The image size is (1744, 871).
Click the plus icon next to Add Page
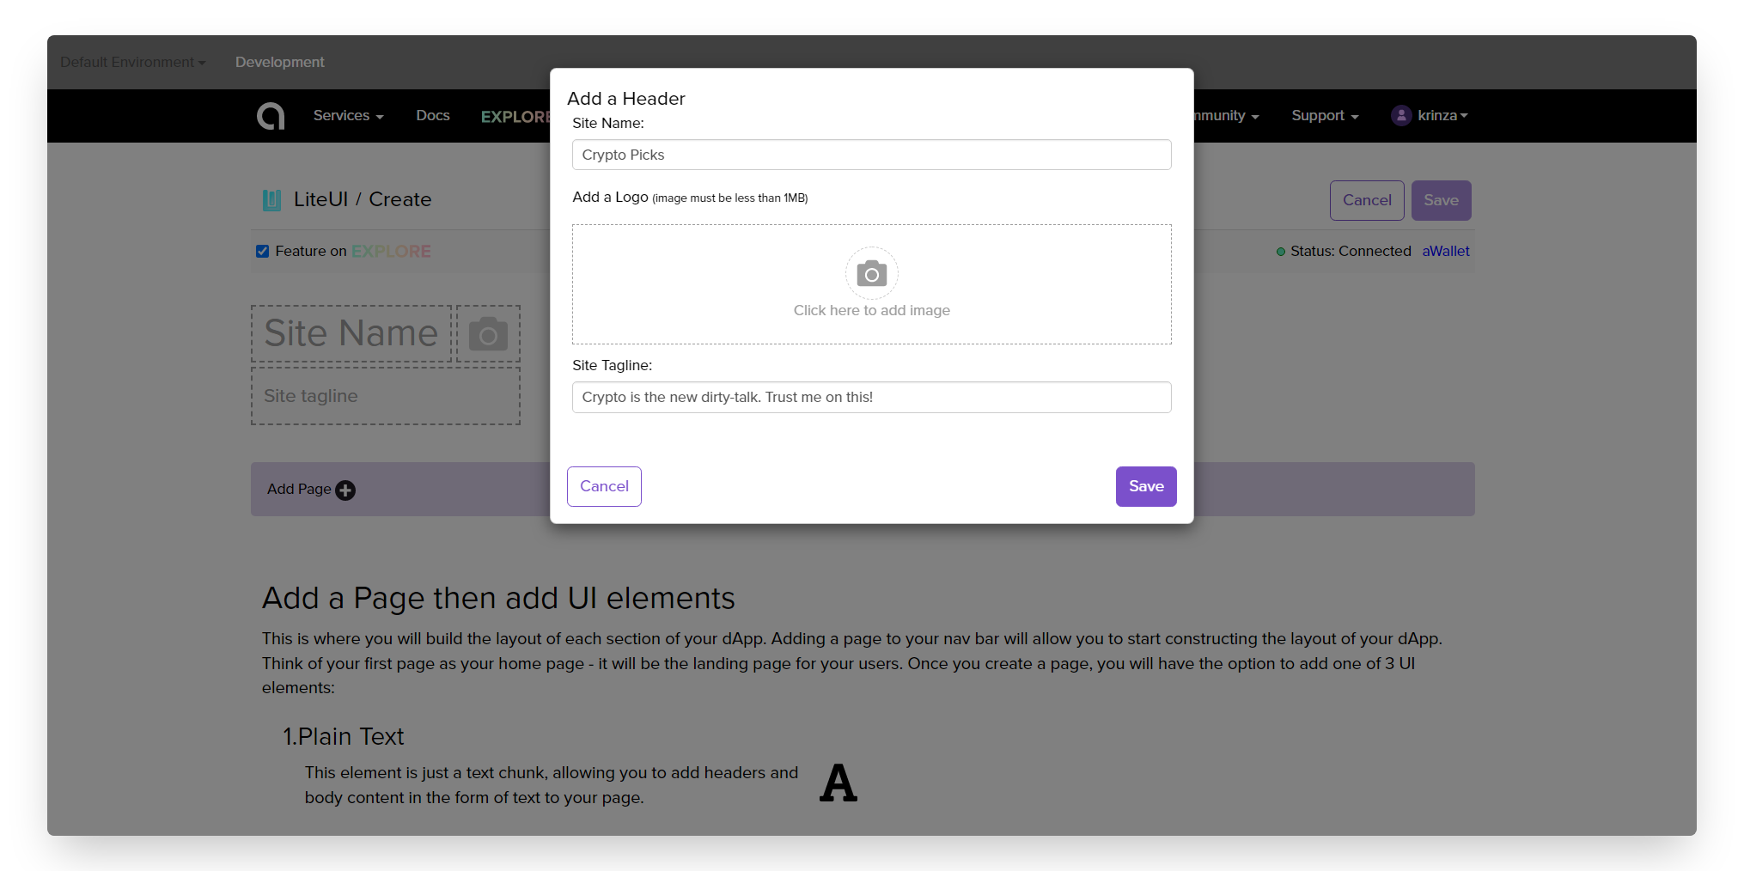click(x=345, y=490)
